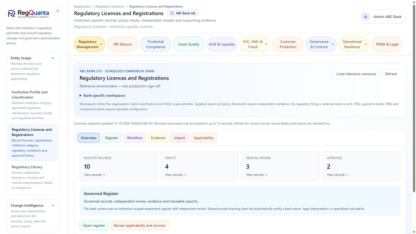Image resolution: width=416 pixels, height=234 pixels.
Task: Switch to the Register tab
Action: [x=112, y=138]
